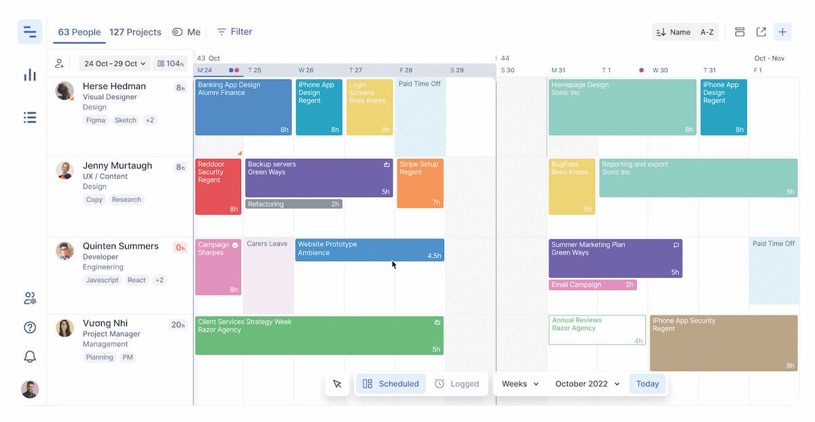Open your profile avatar at sidebar bottom
The image size is (815, 422).
(x=30, y=389)
